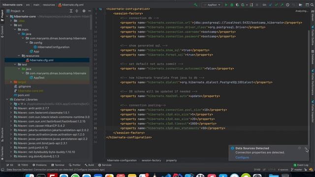
Task: Open the Services tool window tab
Action: (x=105, y=165)
